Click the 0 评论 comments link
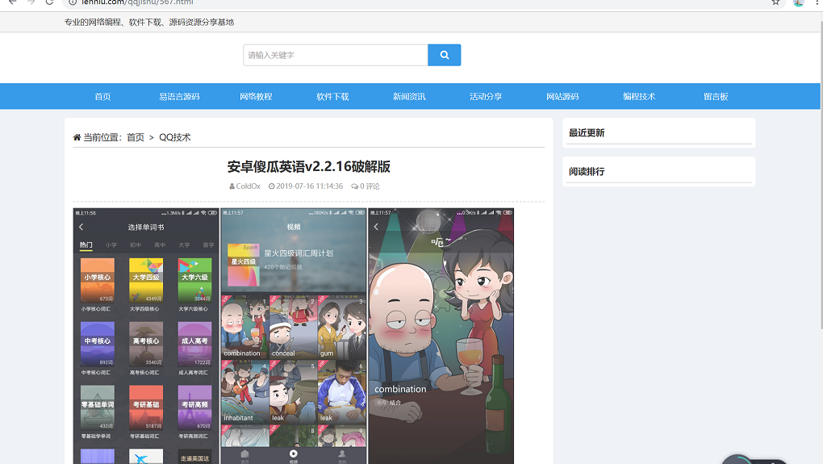823x464 pixels. (x=370, y=186)
